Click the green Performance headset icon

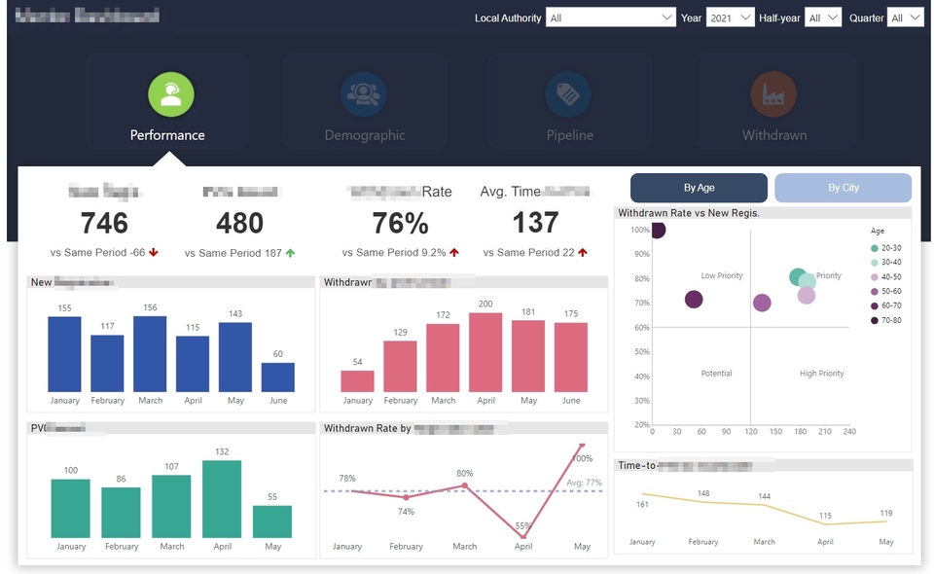pos(171,94)
